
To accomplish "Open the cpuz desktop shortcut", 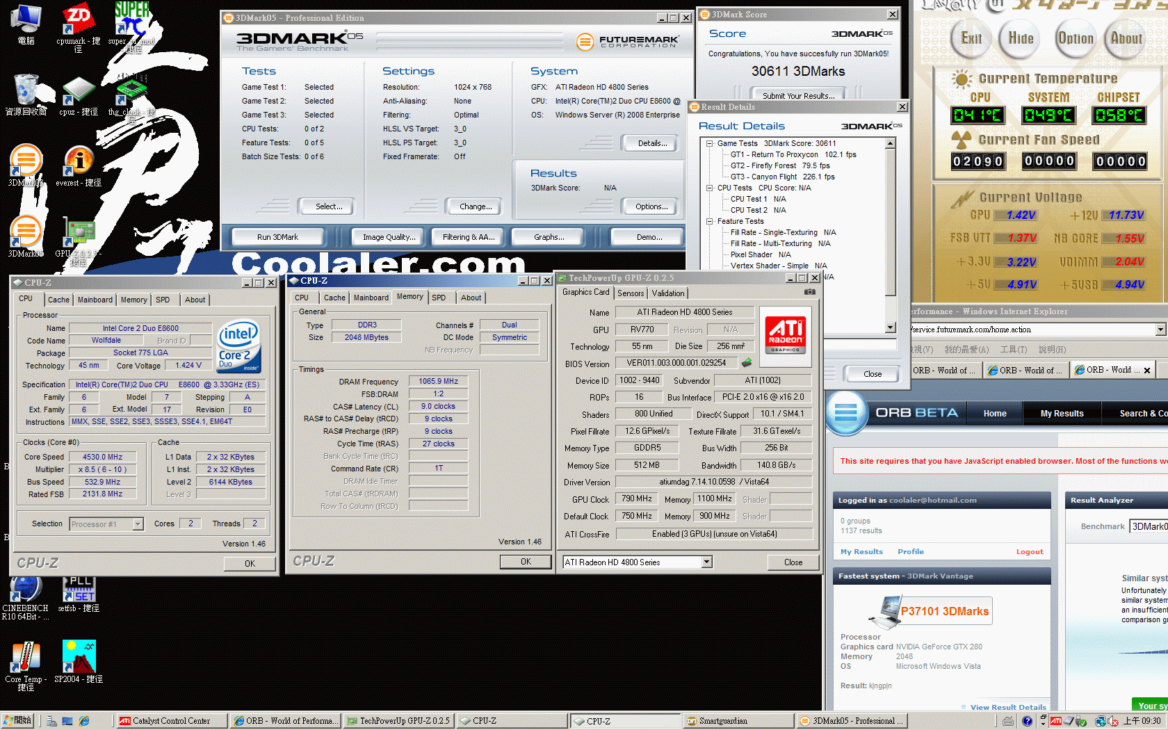I will click(x=78, y=96).
